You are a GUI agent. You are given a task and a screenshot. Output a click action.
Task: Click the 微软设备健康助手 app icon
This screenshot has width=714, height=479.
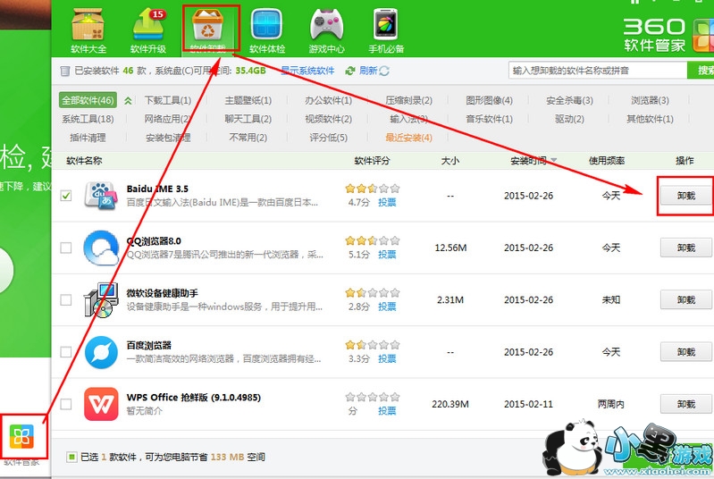[101, 300]
